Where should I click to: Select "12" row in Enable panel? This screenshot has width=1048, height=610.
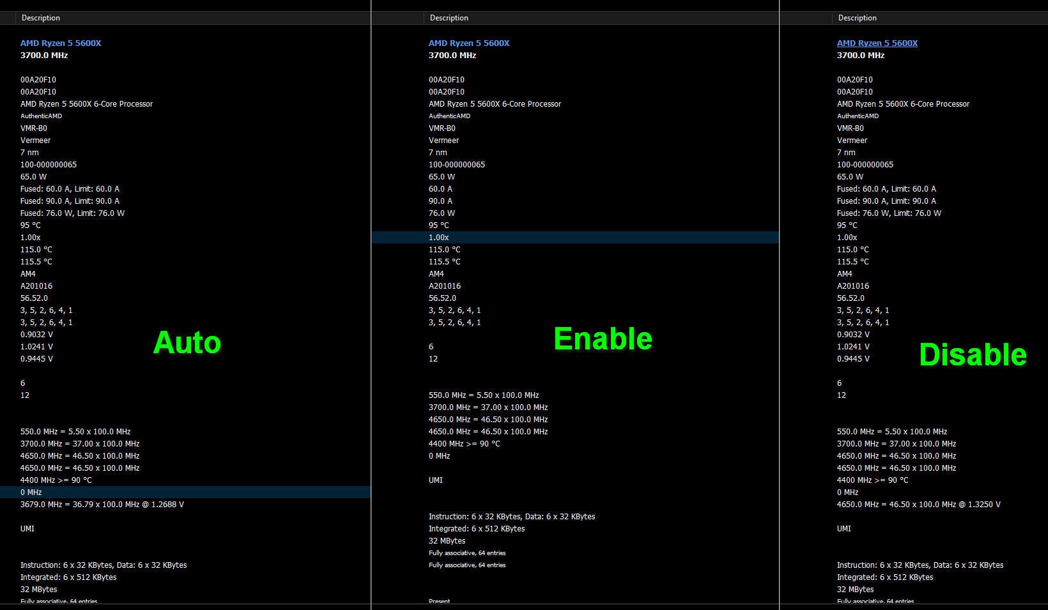coord(433,359)
